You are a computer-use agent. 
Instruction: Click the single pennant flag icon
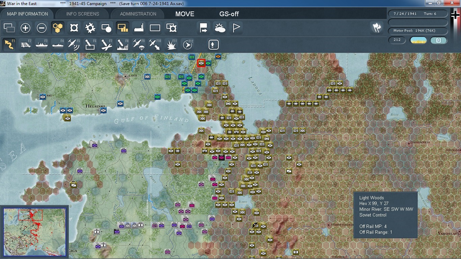[236, 28]
